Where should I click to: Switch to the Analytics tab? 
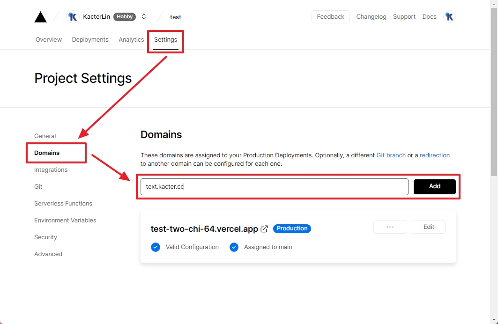coord(131,40)
